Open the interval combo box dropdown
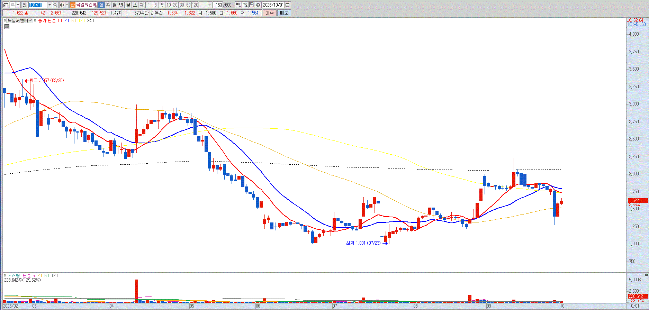 tap(209, 5)
